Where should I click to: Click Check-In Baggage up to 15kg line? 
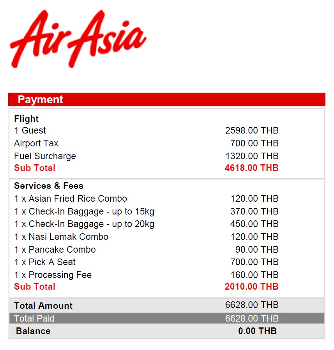click(x=146, y=211)
